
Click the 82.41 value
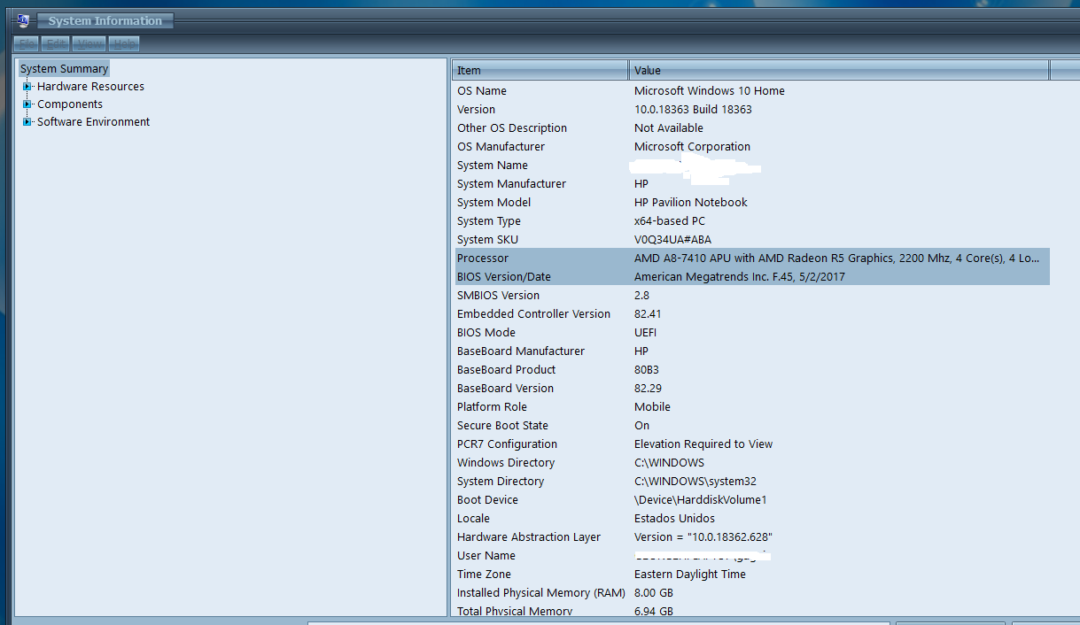point(648,314)
